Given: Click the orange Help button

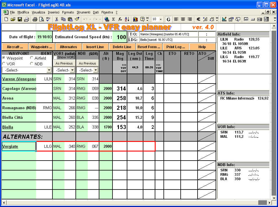Looking at the screenshot, I should (x=202, y=47).
